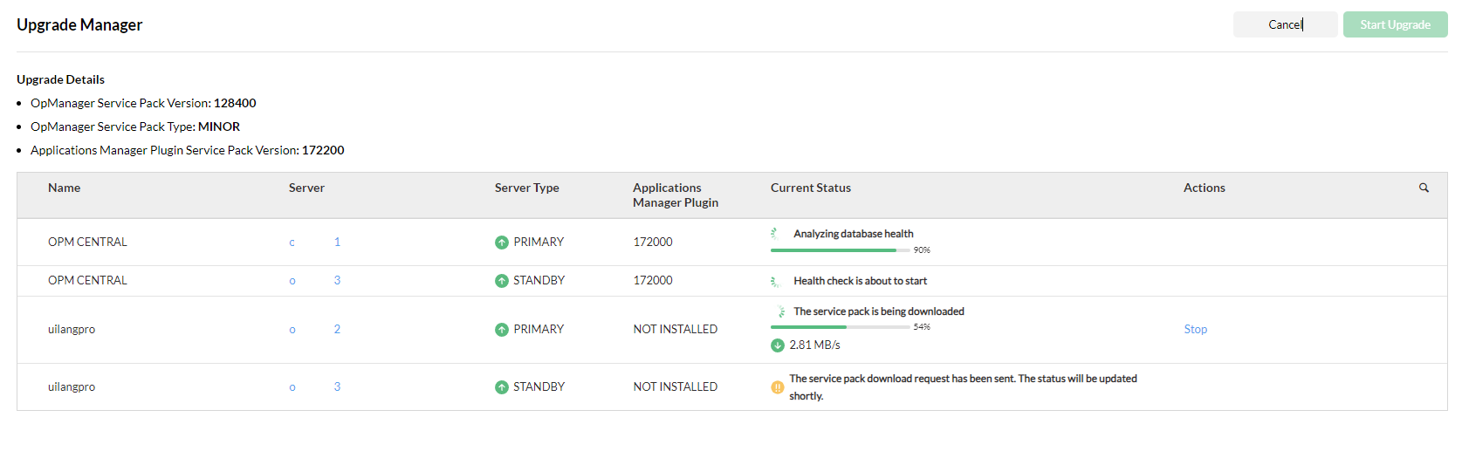The image size is (1469, 458).
Task: Click the spinner beside Health check message
Action: [x=775, y=281]
